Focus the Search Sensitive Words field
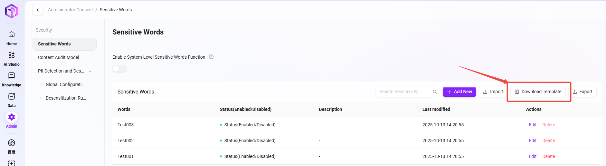606x166 pixels. (402, 92)
